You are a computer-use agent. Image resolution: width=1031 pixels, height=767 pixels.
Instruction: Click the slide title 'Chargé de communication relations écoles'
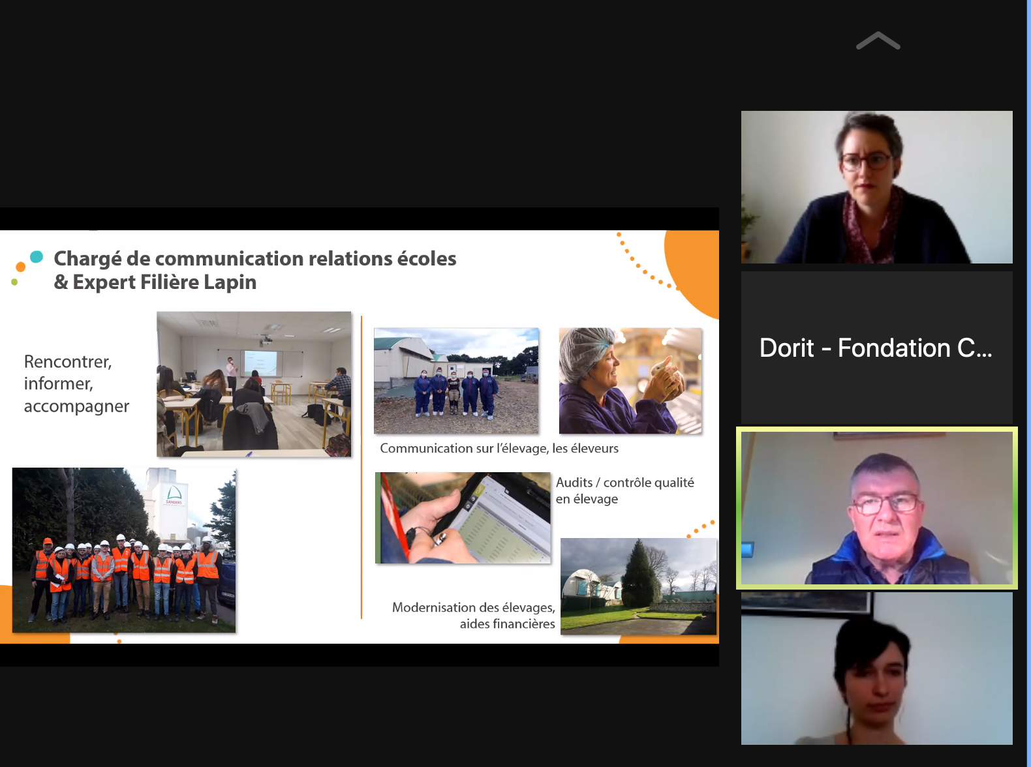coord(254,259)
